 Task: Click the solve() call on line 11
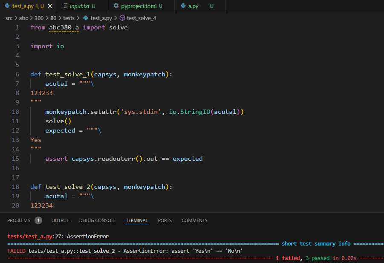(58, 121)
